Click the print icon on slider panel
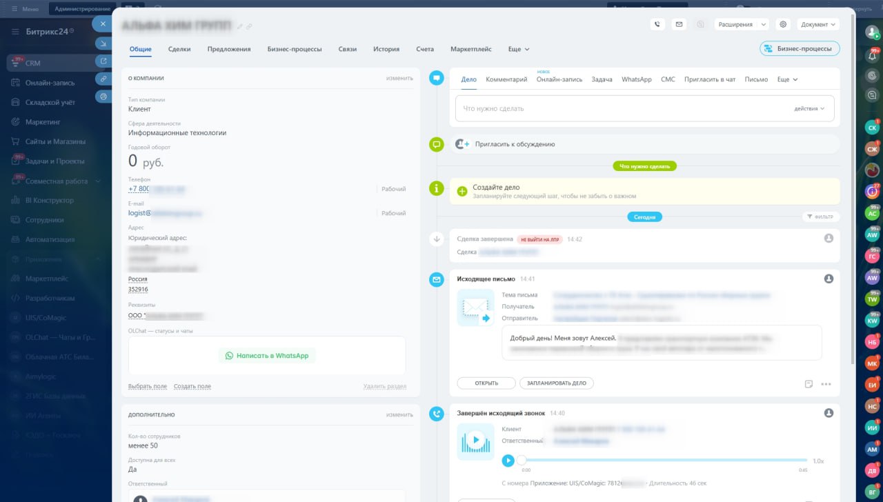 pos(103,97)
